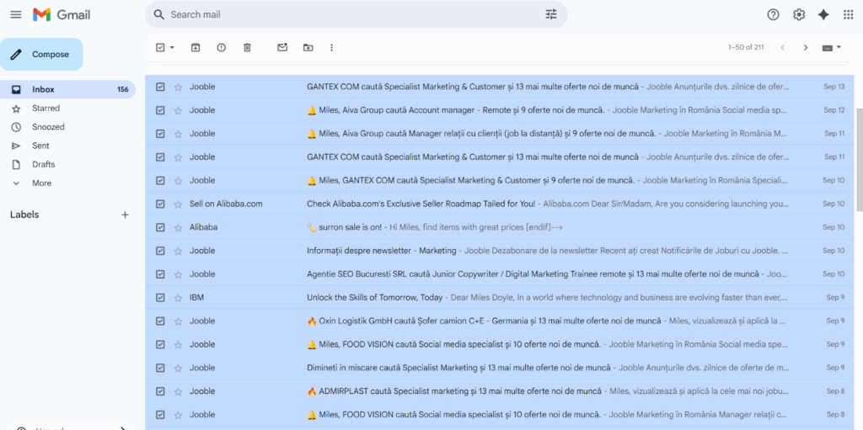
Task: Open the More options three-dot menu
Action: coord(331,48)
